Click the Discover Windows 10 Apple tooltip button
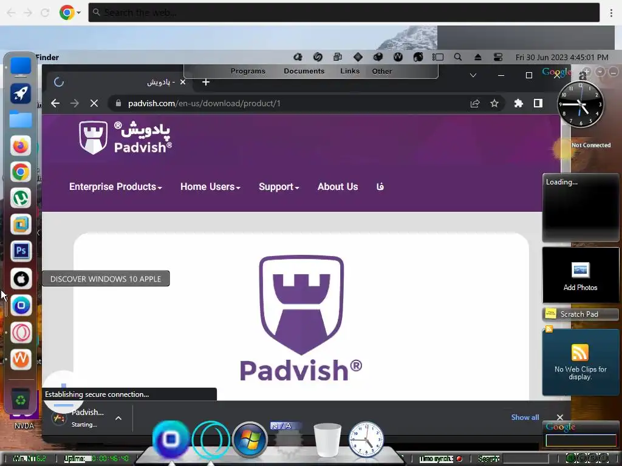The image size is (622, 466). (106, 279)
